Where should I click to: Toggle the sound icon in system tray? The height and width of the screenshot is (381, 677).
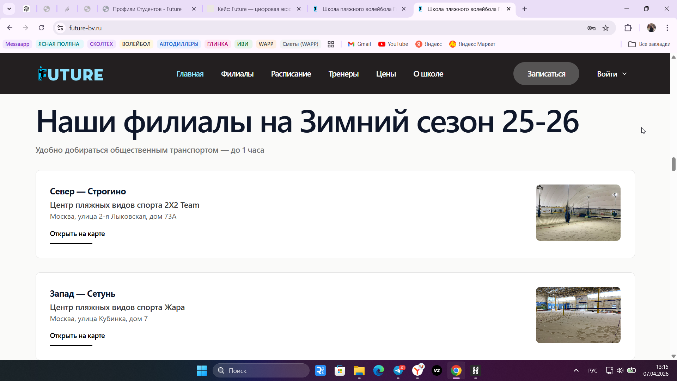point(620,370)
